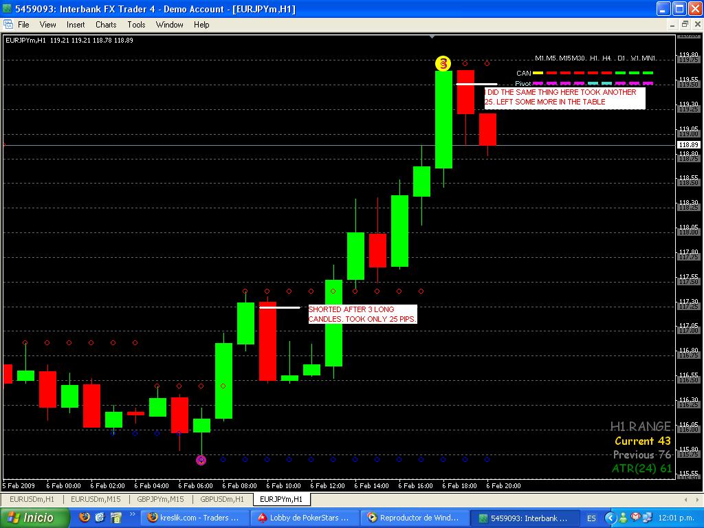Select the H4 timeframe label on chart

(x=606, y=58)
